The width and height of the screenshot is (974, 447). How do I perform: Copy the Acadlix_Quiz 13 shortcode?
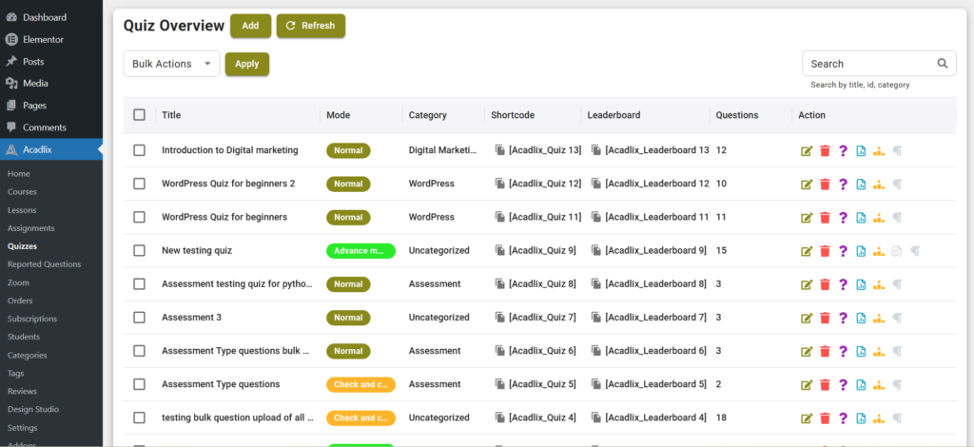click(x=500, y=150)
